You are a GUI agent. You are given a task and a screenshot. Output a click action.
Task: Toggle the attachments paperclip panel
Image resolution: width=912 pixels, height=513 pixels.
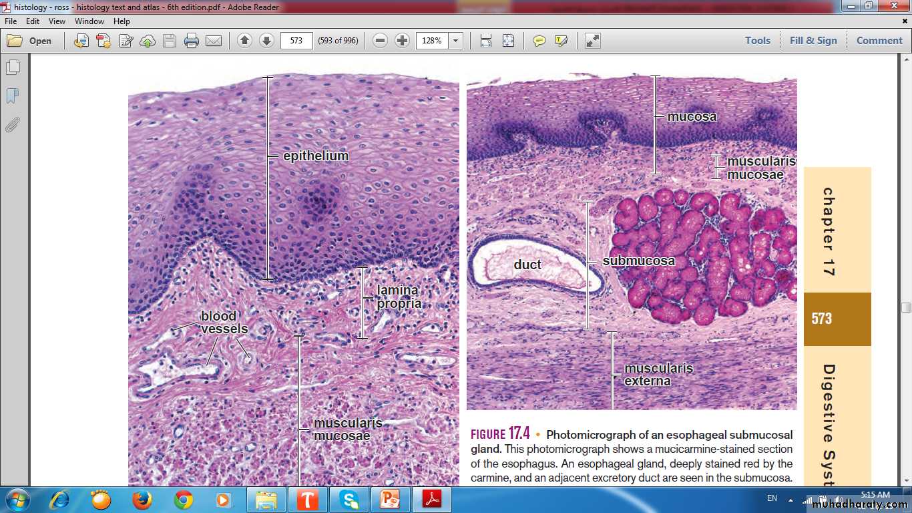[13, 125]
